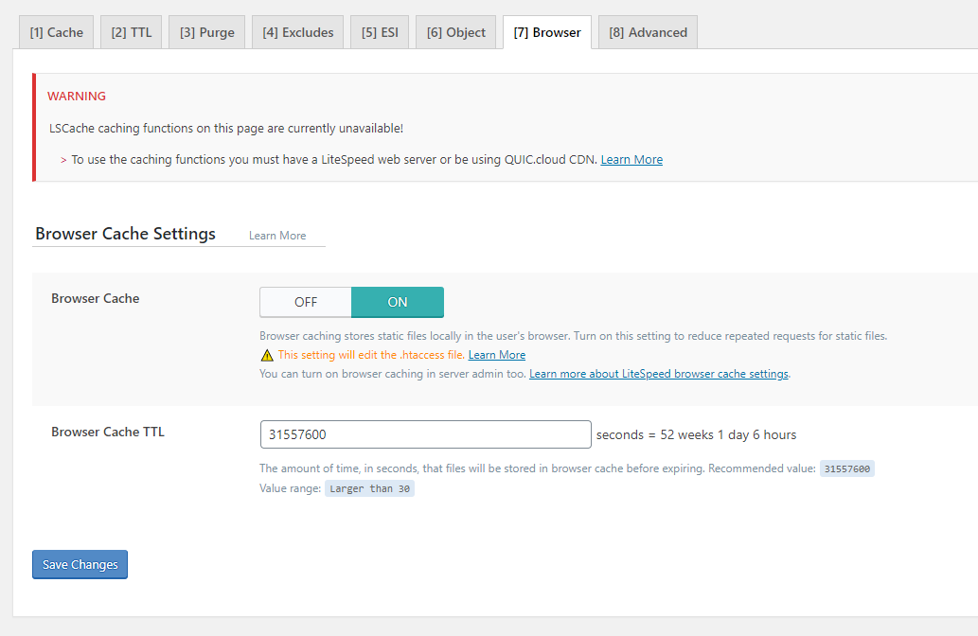
Task: Click the 'Larger than 30' value range badge
Action: [x=369, y=488]
